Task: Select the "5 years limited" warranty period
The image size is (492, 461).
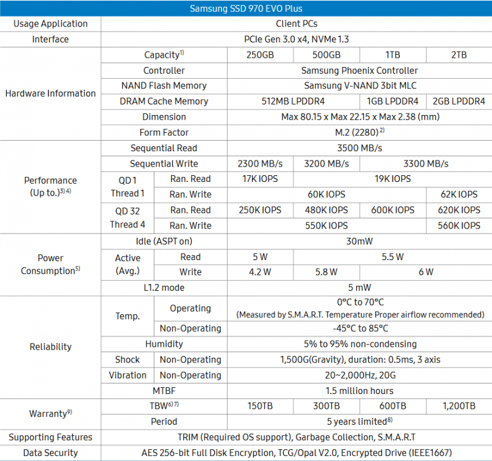Action: [360, 422]
